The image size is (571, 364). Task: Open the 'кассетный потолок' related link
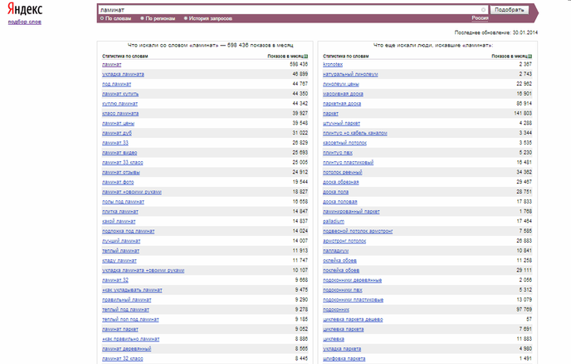pyautogui.click(x=345, y=143)
